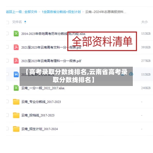Check the box for 云南高考文科一分一段表.pdf
This screenshot has width=153, height=153.
click(7, 47)
